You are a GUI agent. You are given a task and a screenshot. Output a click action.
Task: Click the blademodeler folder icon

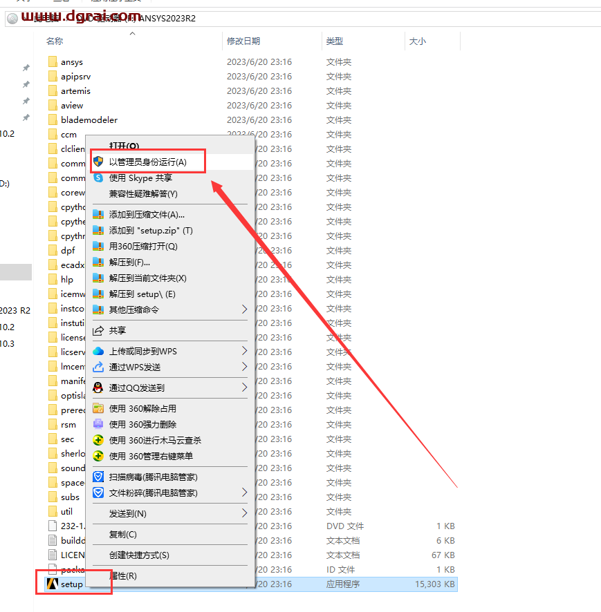(53, 119)
